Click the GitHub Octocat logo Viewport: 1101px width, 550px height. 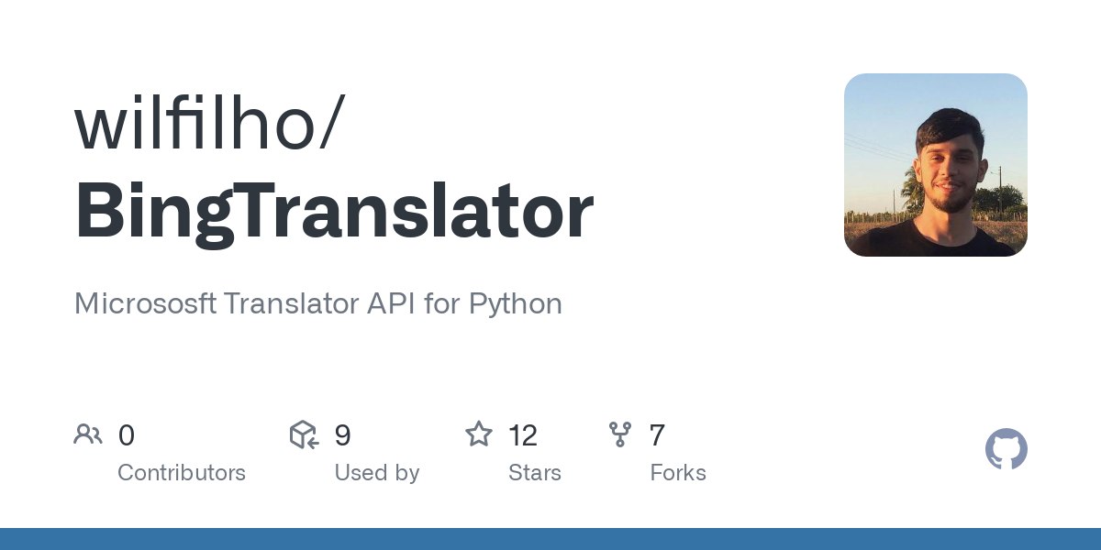click(x=1006, y=450)
